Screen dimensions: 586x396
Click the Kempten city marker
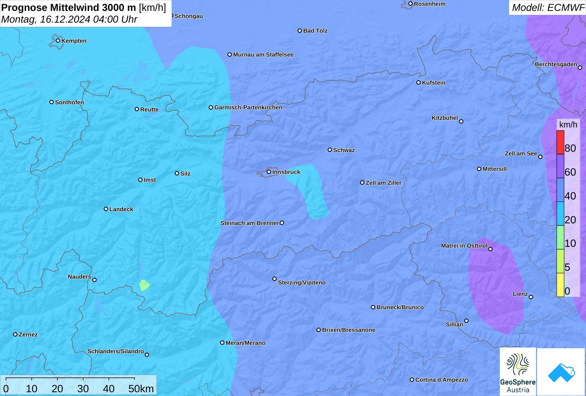click(x=58, y=41)
